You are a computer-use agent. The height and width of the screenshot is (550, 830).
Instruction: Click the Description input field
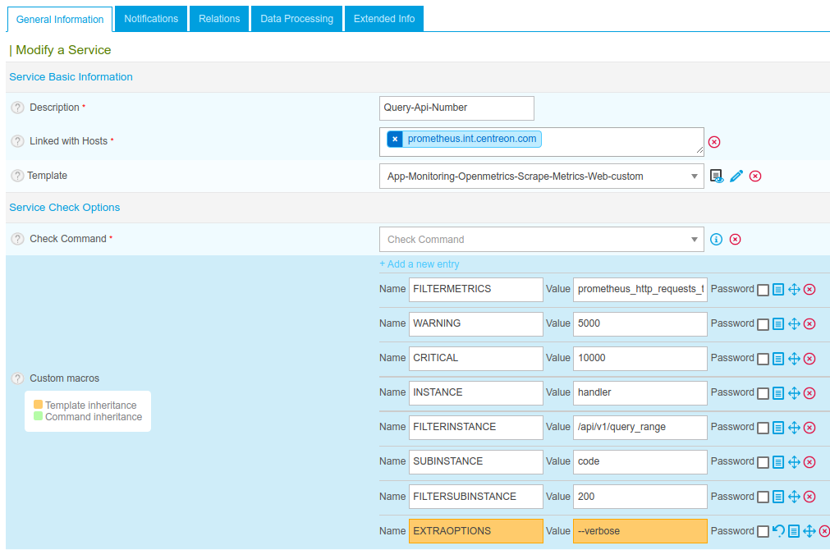456,108
